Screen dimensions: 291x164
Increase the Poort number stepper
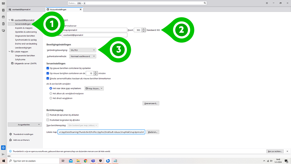point(144,29)
